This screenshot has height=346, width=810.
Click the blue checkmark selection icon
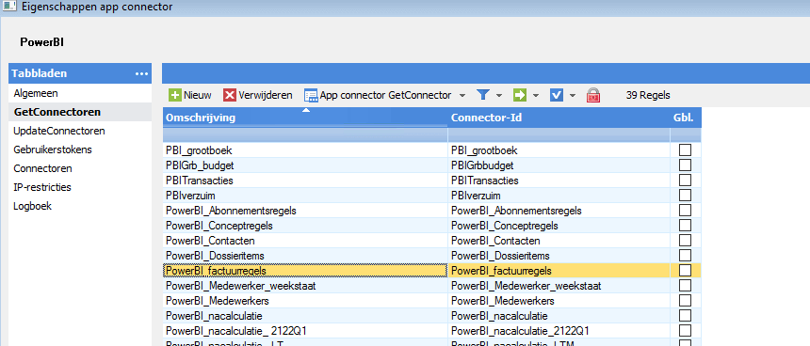tap(557, 95)
